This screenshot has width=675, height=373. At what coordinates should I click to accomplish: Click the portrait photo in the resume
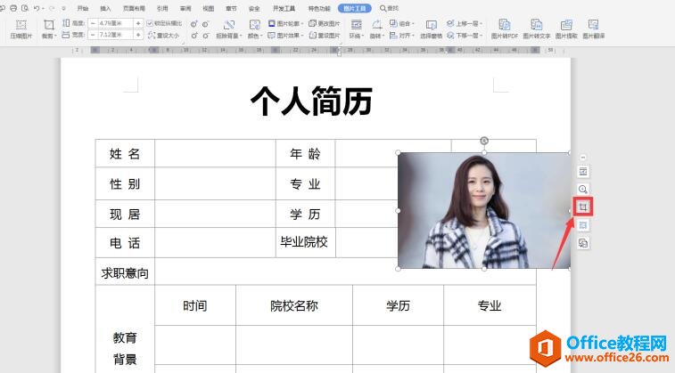pos(484,211)
